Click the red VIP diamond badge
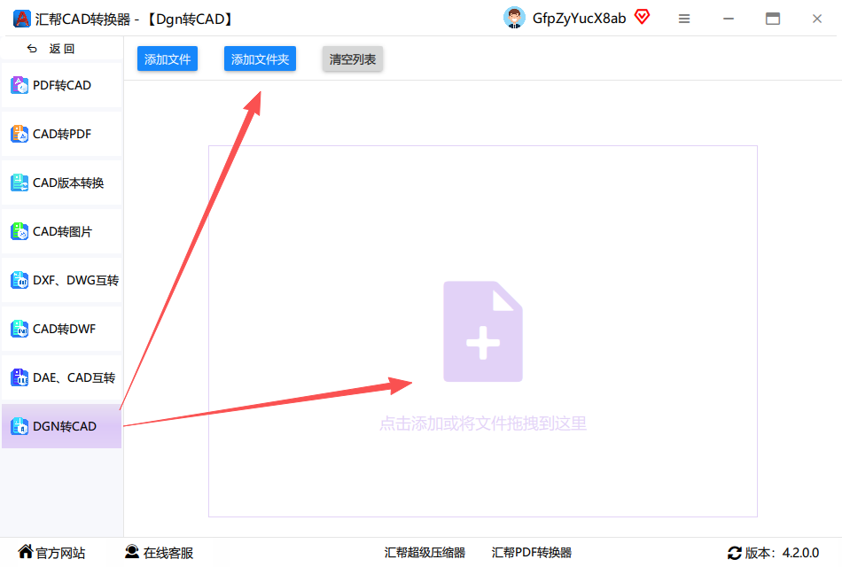The image size is (842, 567). [x=642, y=17]
